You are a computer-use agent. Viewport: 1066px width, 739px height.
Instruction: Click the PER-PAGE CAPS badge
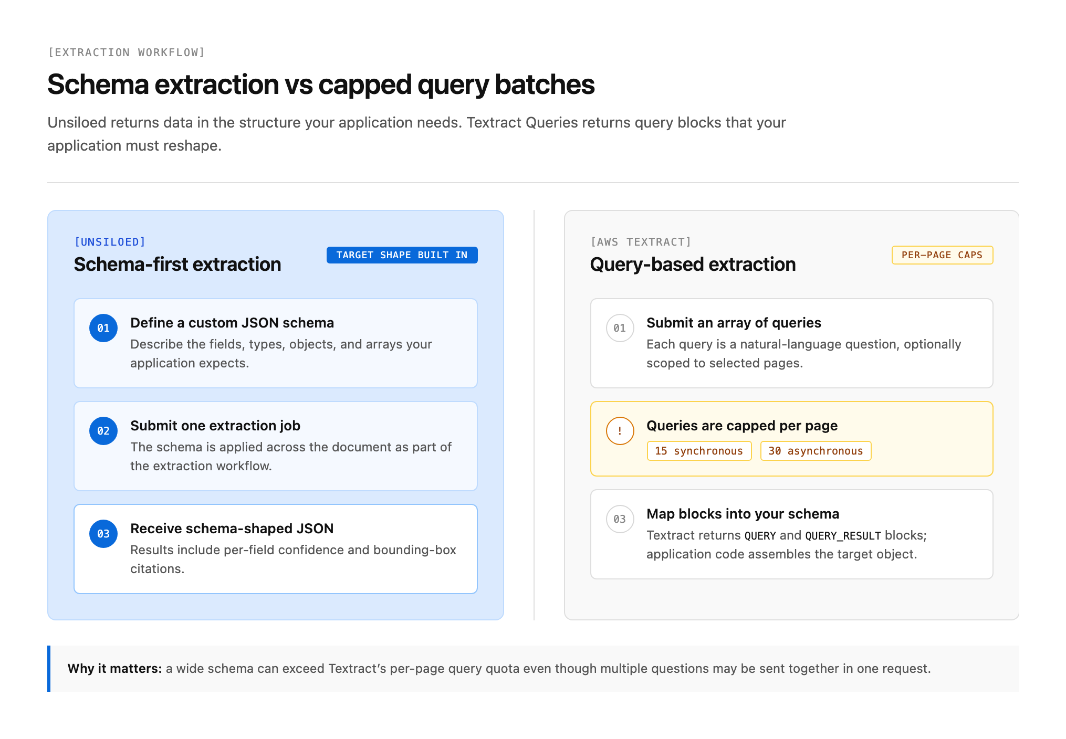click(942, 255)
